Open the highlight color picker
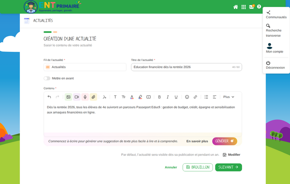The width and height of the screenshot is (290, 184). pos(140,97)
